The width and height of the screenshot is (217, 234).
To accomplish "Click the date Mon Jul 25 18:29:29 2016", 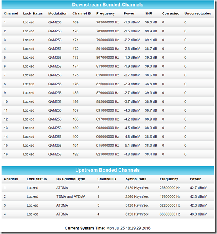I will (x=128, y=228).
